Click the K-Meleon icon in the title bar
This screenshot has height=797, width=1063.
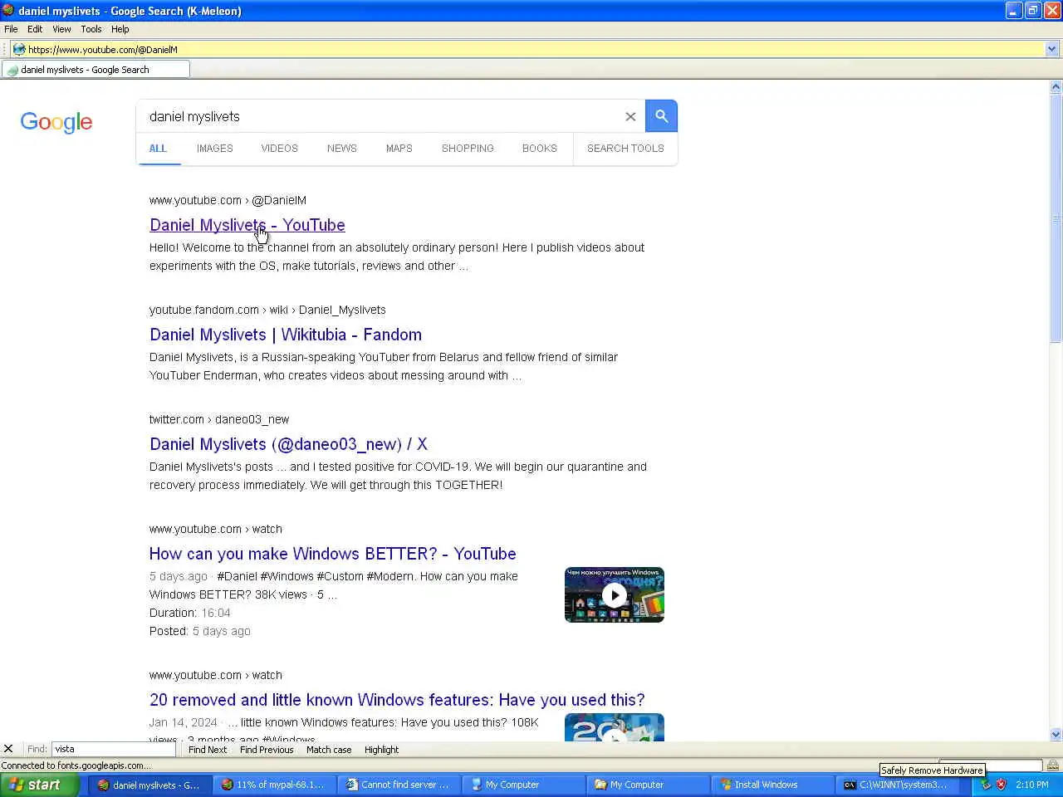8,11
